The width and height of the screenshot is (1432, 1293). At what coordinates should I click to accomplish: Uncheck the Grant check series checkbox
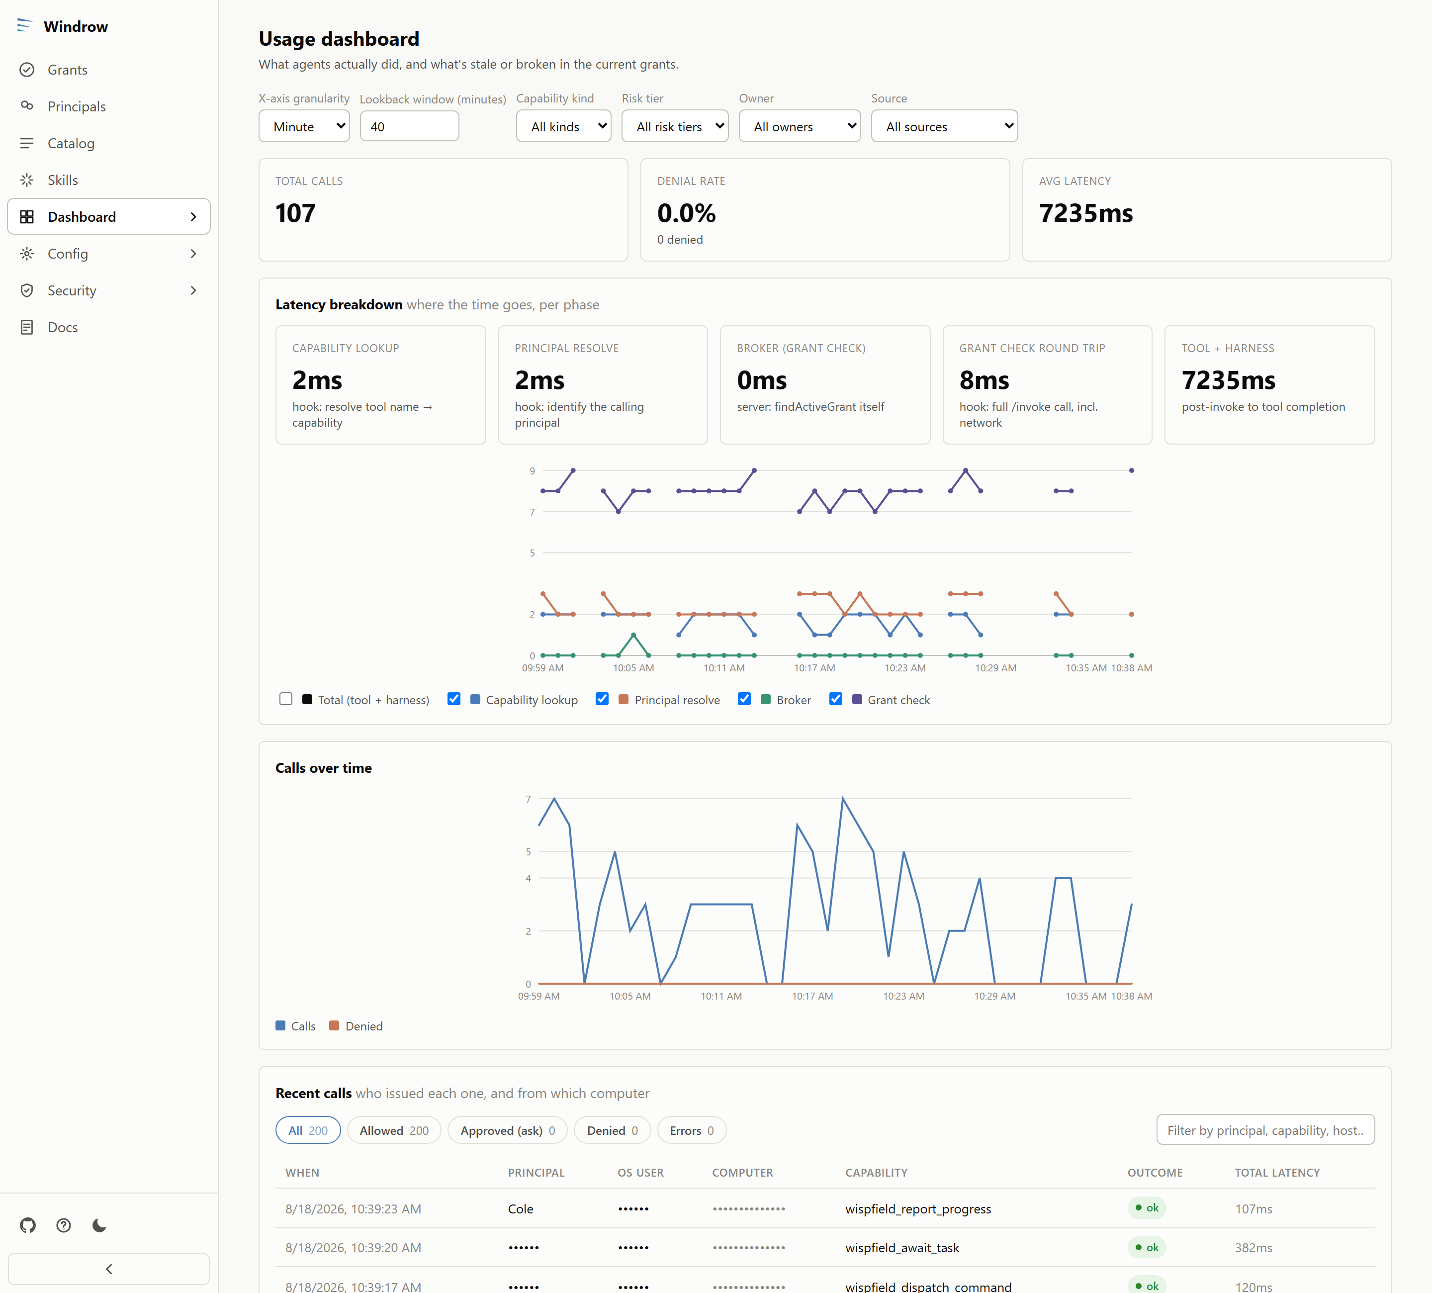[835, 698]
